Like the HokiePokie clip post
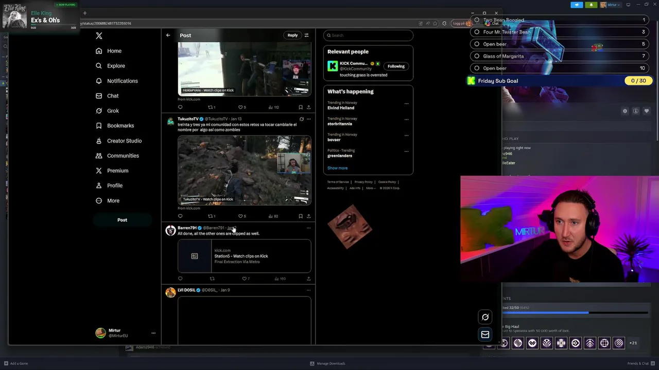659x370 pixels. pos(240,107)
